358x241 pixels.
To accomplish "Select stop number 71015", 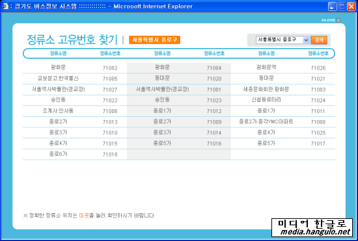I will click(x=110, y=144).
